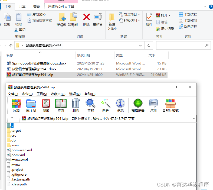Viewport: 213px width, 190px height.
Task: Switch to the View (查看) ribbon tab
Action: [x=37, y=7]
